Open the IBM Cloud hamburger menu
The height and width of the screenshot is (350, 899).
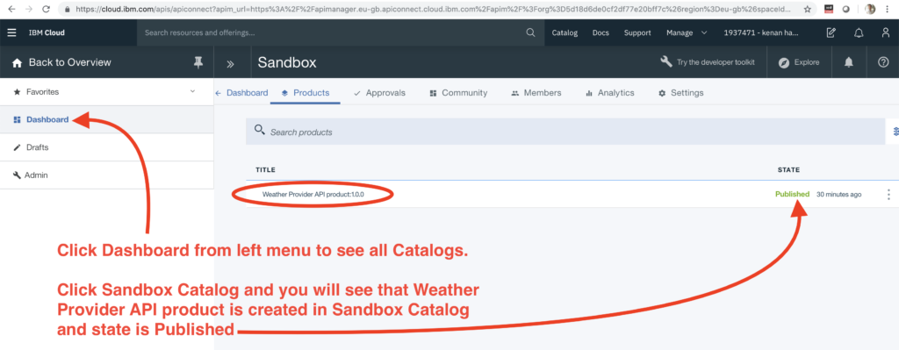click(11, 32)
